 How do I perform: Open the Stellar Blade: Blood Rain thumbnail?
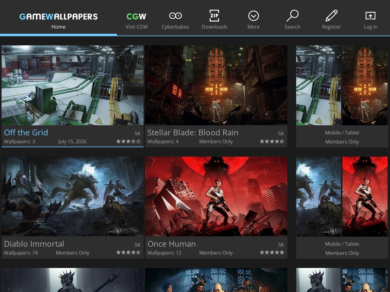pos(216,85)
